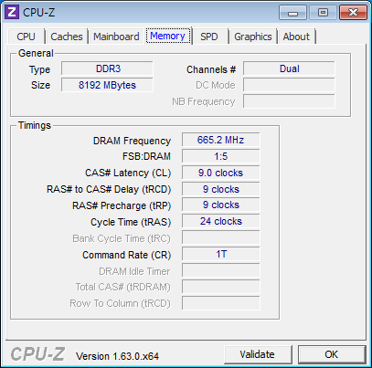Click the empty DC Mode field
The height and width of the screenshot is (368, 372).
click(x=289, y=85)
